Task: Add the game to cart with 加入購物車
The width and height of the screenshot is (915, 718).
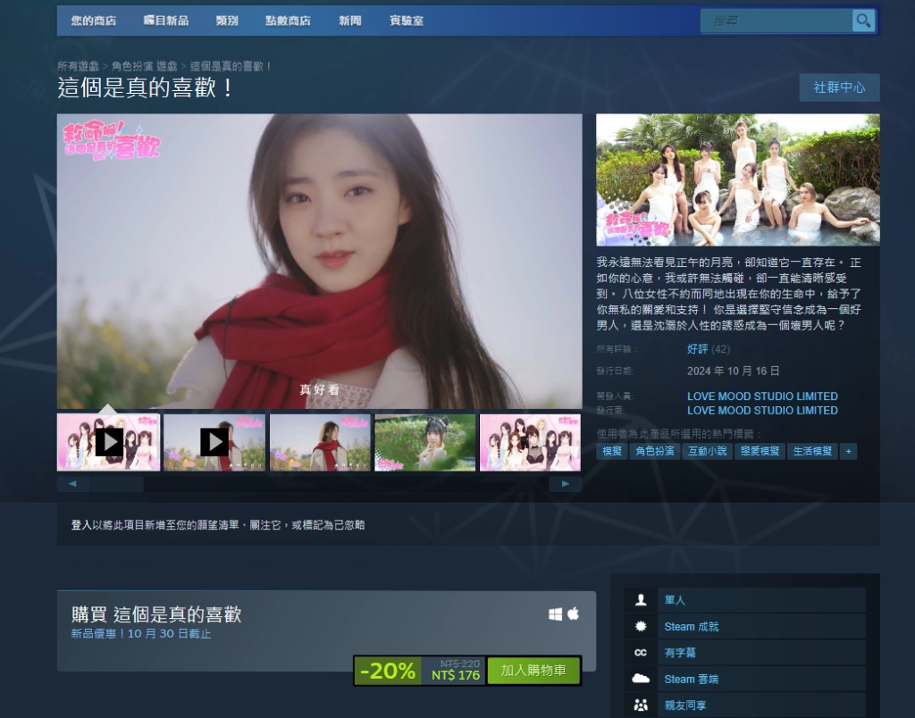Action: point(533,671)
